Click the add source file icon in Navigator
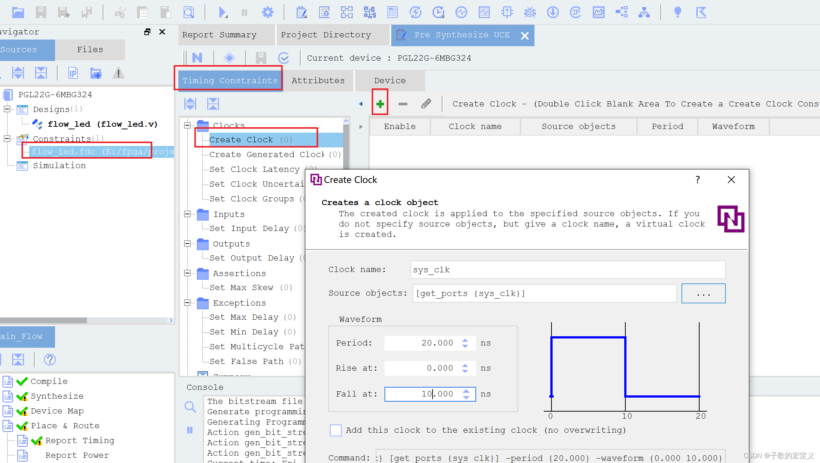The height and width of the screenshot is (463, 820). [96, 73]
